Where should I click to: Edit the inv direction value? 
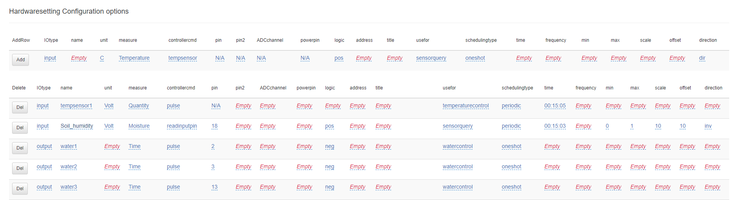(708, 126)
